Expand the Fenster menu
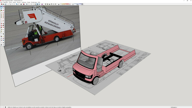The width and height of the screenshot is (192, 108). [28, 2]
